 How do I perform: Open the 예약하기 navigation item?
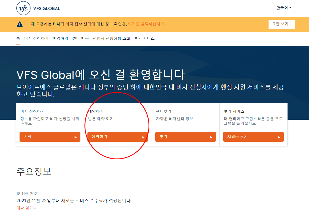click(x=60, y=39)
